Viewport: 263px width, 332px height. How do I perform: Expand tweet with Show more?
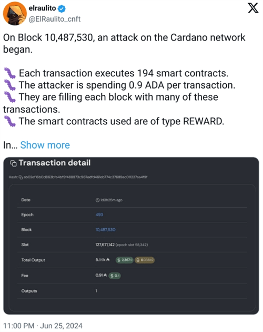(x=45, y=145)
